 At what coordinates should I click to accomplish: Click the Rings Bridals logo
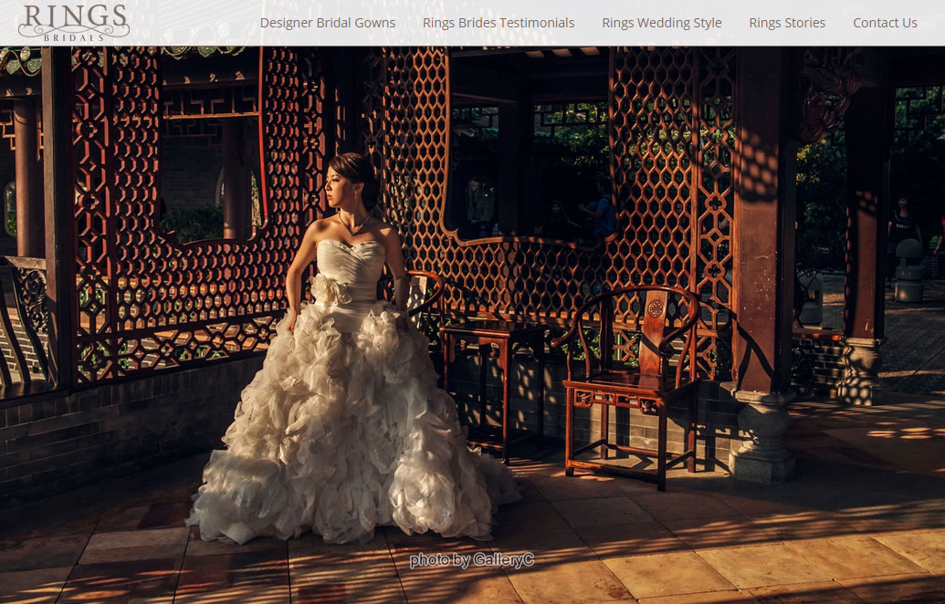(x=74, y=23)
